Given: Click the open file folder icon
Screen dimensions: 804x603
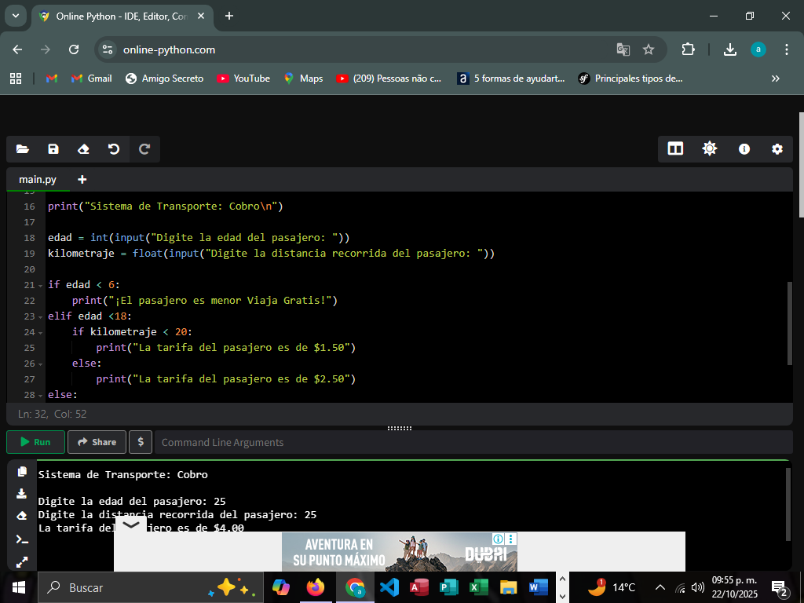Looking at the screenshot, I should click(22, 149).
